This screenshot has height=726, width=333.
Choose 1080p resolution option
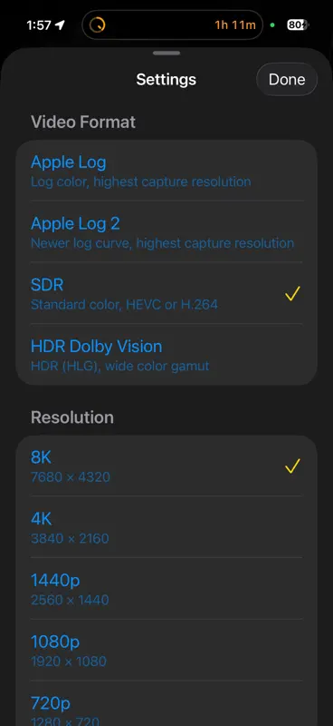[166, 650]
